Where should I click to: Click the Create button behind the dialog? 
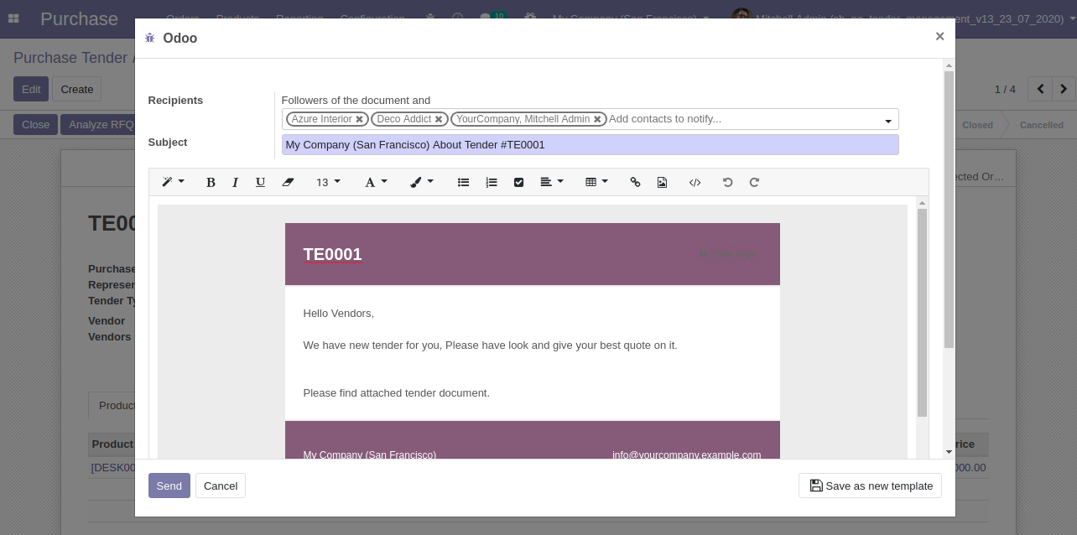point(76,89)
